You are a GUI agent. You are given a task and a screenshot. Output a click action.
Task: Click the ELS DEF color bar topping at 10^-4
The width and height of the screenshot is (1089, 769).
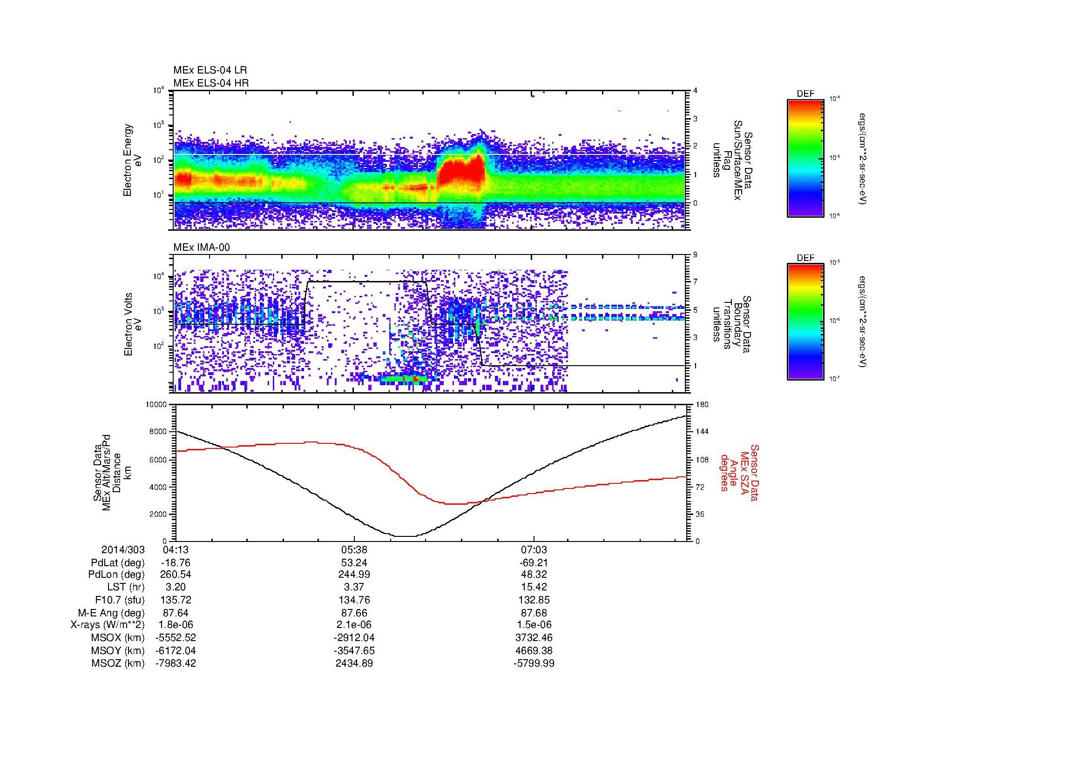pyautogui.click(x=805, y=158)
